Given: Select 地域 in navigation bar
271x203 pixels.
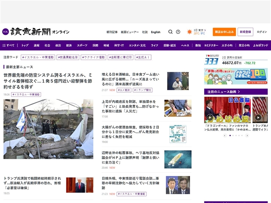Looking at the screenshot, I should coord(106,45).
